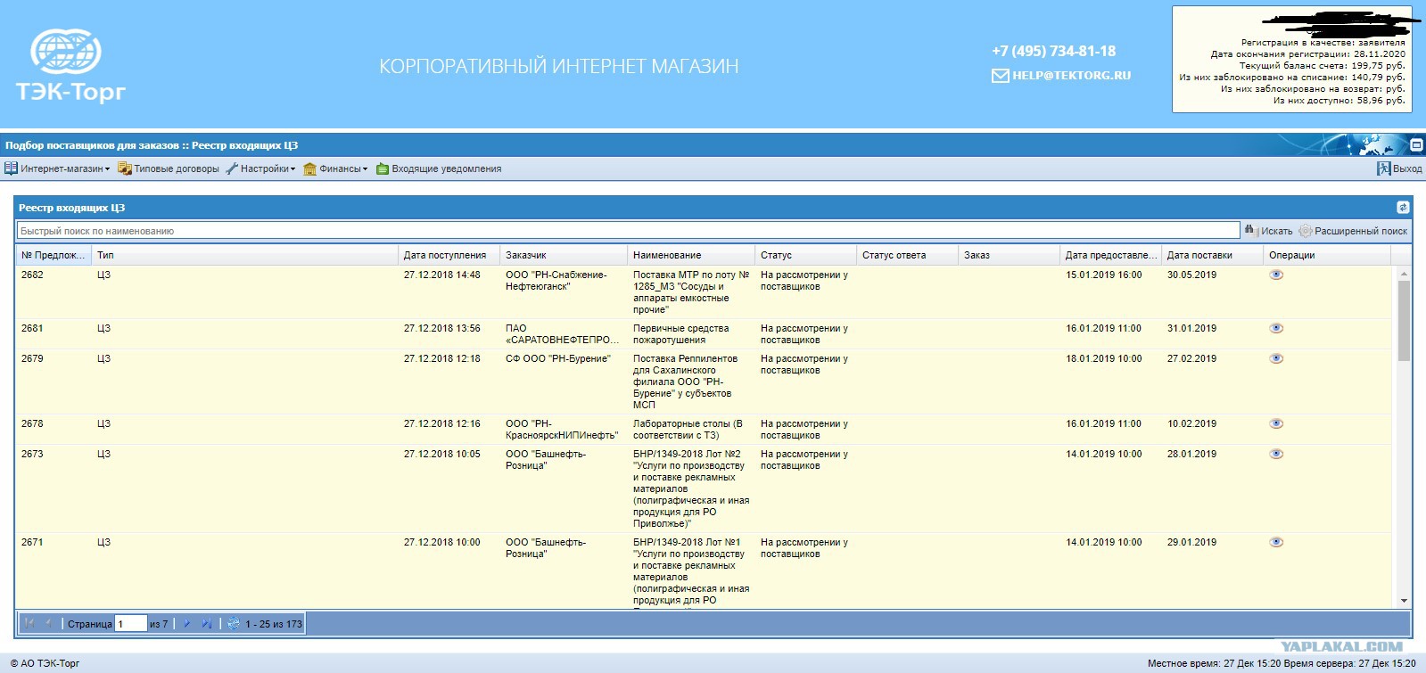Refresh the Реестр входящих ЦЗ panel
This screenshot has height=673, width=1426.
[1403, 208]
